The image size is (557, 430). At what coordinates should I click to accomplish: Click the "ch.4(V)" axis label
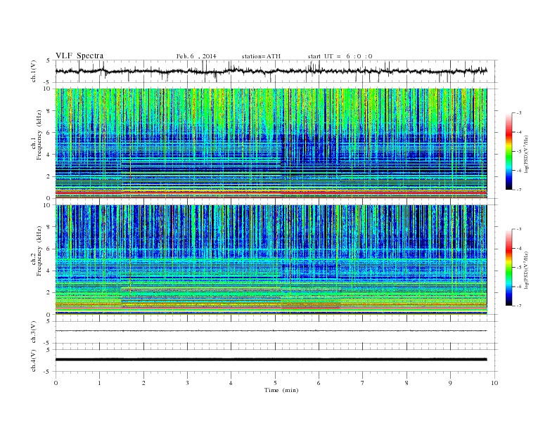click(x=34, y=360)
